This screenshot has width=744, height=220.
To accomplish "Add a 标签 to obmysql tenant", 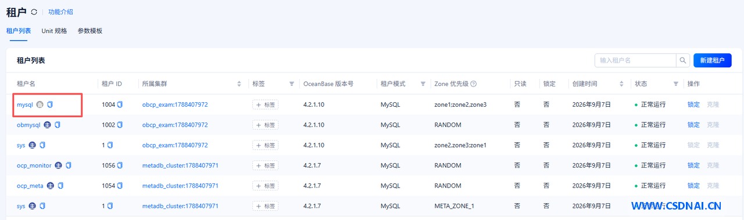I will point(265,125).
